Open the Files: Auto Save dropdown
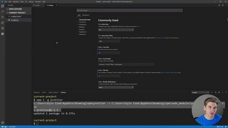 [116, 30]
